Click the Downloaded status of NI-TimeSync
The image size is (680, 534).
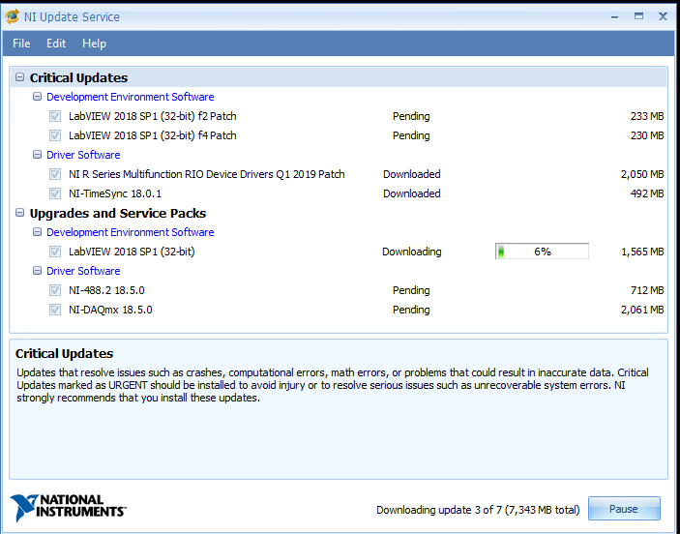[x=411, y=193]
